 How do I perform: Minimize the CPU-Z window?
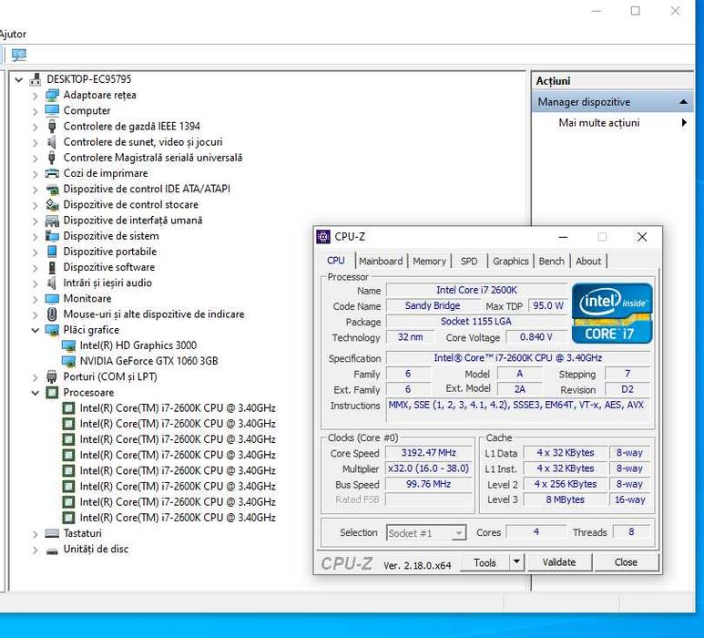pyautogui.click(x=563, y=237)
